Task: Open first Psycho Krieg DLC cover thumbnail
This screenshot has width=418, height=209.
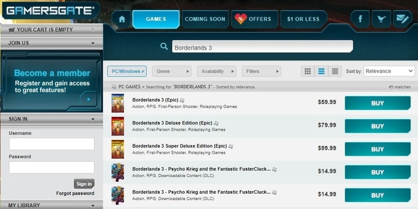Action: 117,172
